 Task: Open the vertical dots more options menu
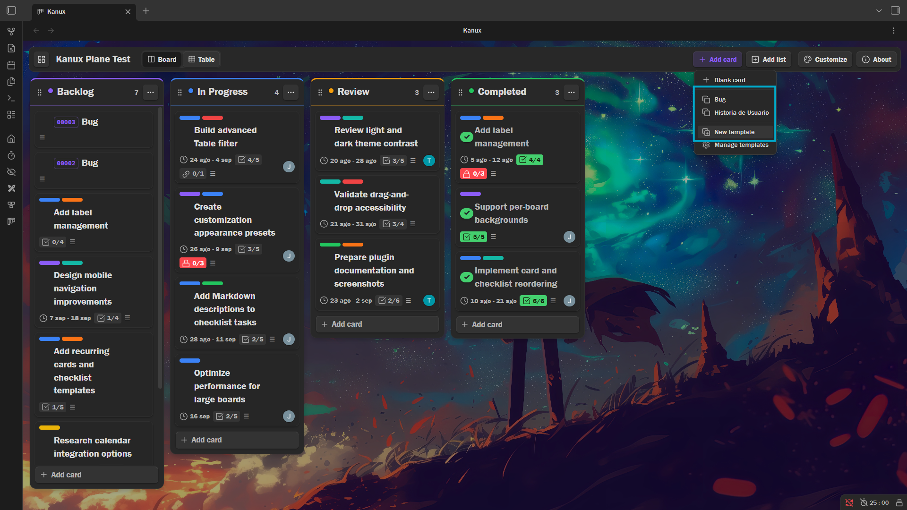coord(893,31)
